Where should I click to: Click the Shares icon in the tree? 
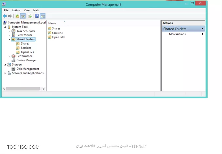pos(18,44)
